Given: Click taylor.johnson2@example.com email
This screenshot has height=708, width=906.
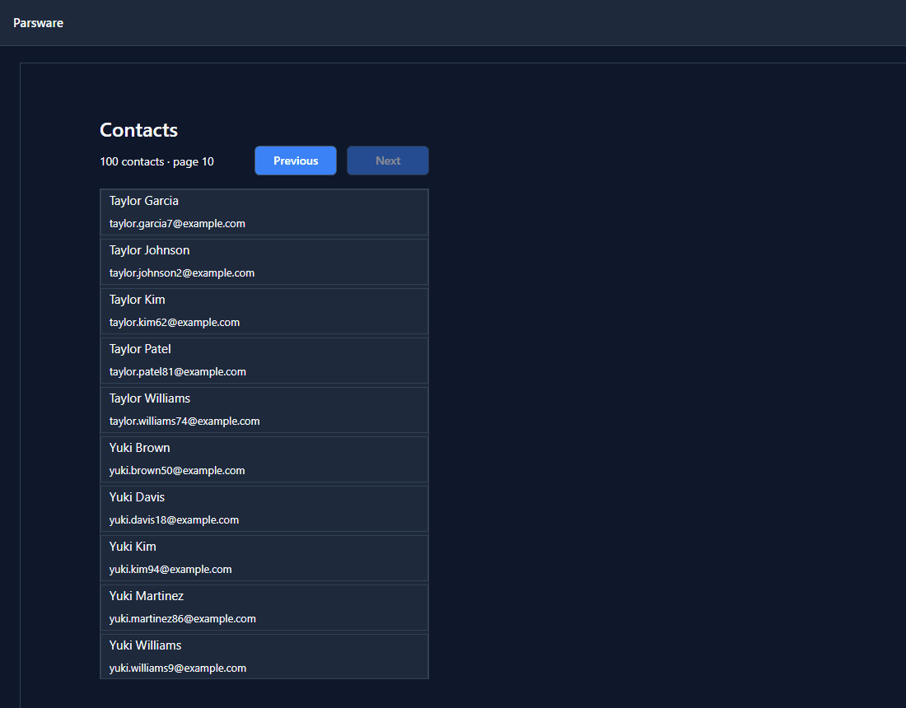Looking at the screenshot, I should 182,273.
